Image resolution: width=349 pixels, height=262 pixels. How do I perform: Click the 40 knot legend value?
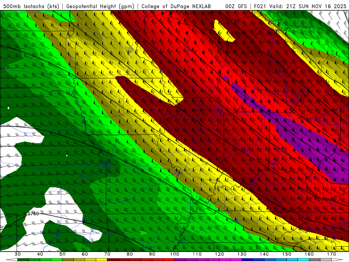pyautogui.click(x=40, y=254)
